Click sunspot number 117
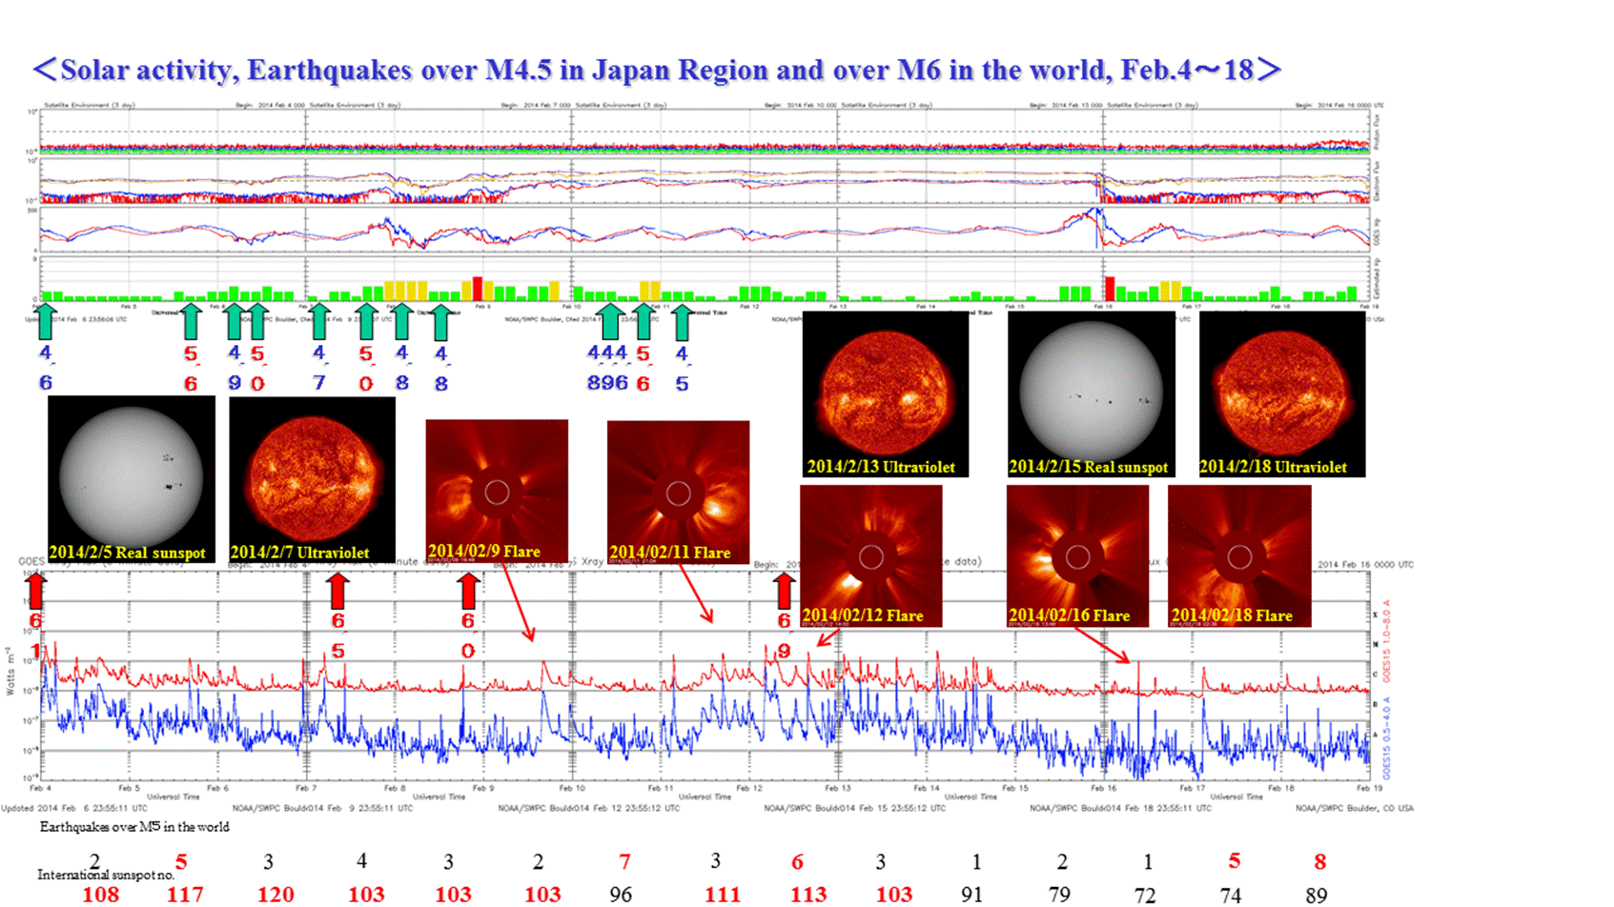This screenshot has width=1614, height=907. point(185,894)
